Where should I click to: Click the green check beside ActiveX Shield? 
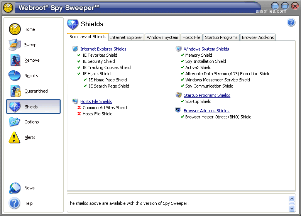coord(183,67)
